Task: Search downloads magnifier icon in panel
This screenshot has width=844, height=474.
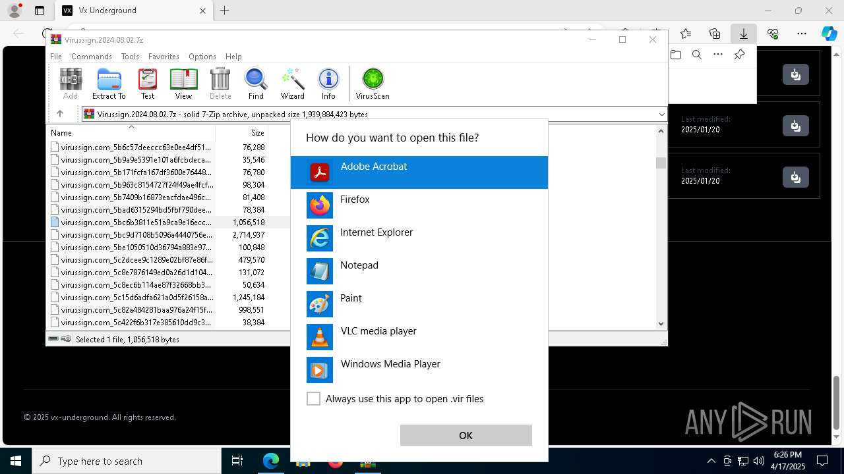Action: pos(697,55)
